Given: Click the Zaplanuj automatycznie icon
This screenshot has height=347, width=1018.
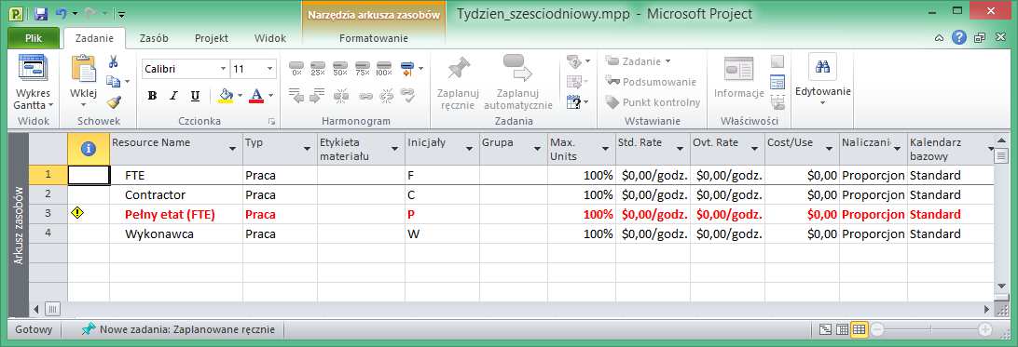Looking at the screenshot, I should pos(517,69).
